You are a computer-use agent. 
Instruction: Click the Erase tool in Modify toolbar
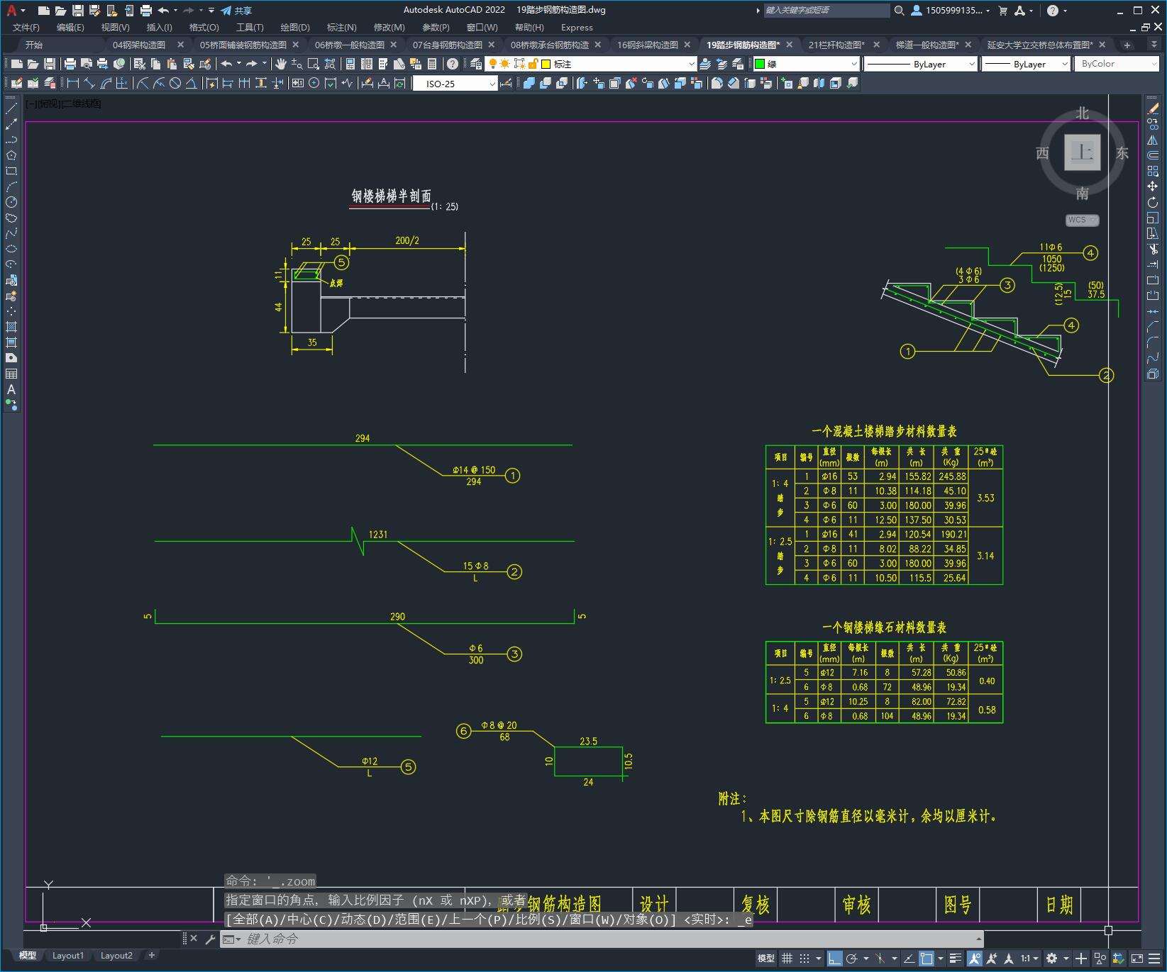(1153, 108)
